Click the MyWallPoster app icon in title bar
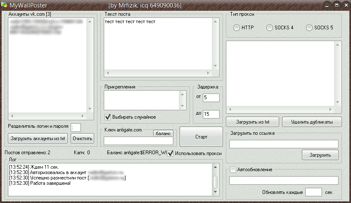The width and height of the screenshot is (351, 203). pyautogui.click(x=4, y=5)
